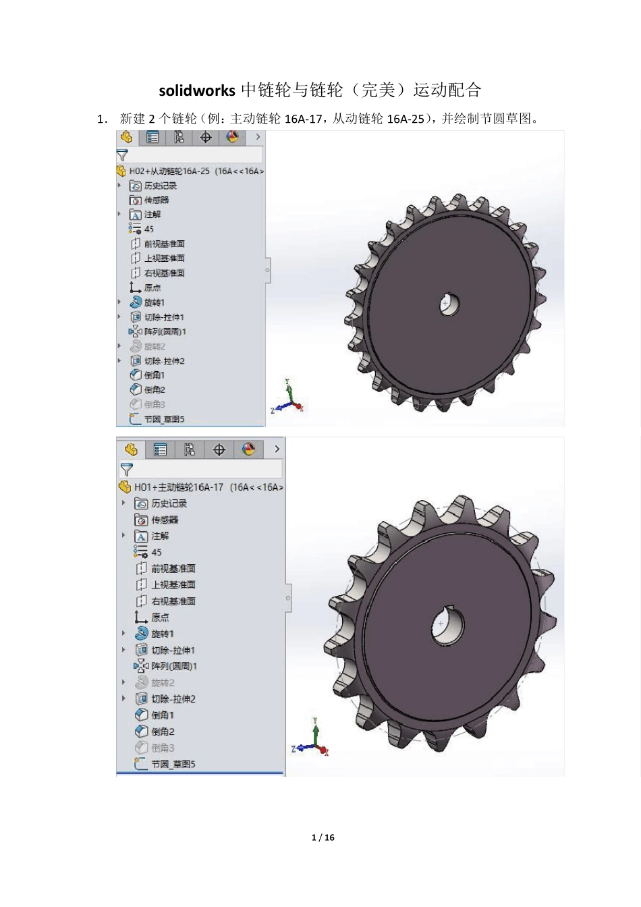Screen dimensions: 641x907
Task: Expand 历史记录 in the 16A-25 tree
Action: pos(119,186)
